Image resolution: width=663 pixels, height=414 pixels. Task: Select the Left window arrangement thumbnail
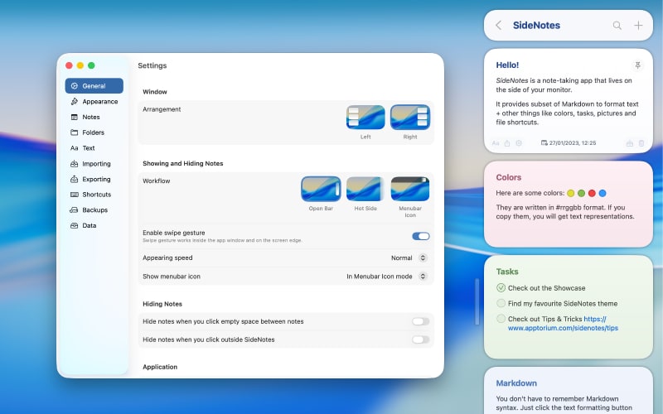(x=365, y=118)
